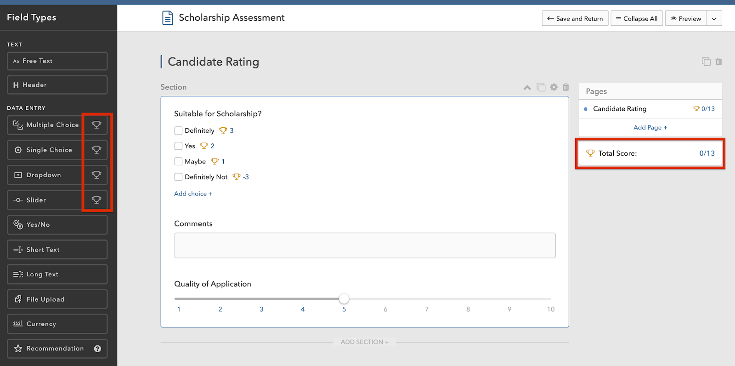Click the Add choice + link
Viewport: 735px width, 366px height.
(x=193, y=194)
